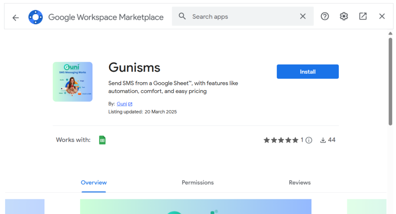Click the listing updated date 20 March 2025
Image resolution: width=396 pixels, height=214 pixels.
point(160,112)
